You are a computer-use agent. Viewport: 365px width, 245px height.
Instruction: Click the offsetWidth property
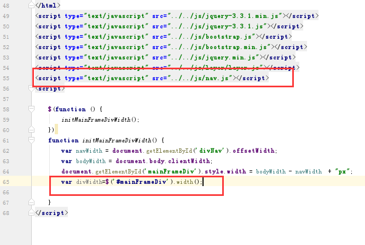click(x=253, y=151)
